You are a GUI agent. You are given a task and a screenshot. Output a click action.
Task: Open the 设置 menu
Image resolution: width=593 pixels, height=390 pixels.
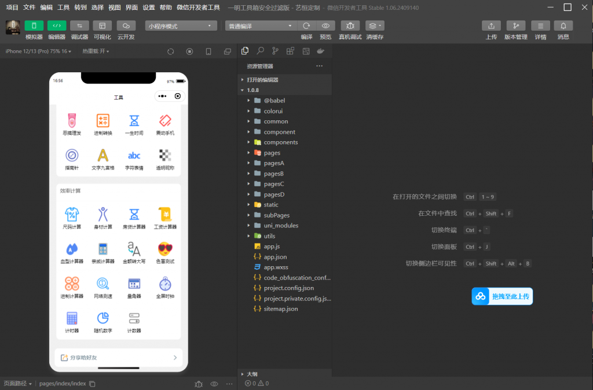point(149,8)
